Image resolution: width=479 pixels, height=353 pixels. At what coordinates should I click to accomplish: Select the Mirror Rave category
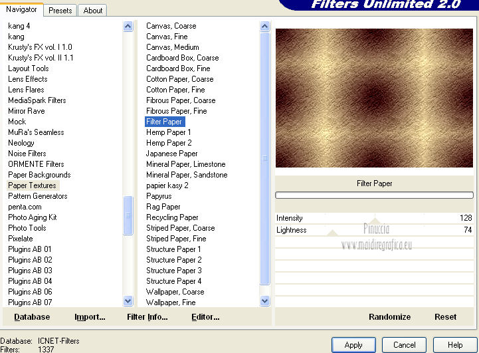27,111
